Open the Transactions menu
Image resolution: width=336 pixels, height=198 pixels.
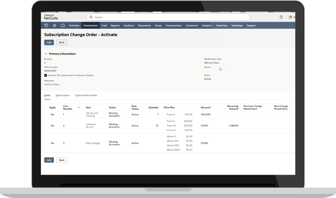coord(90,25)
